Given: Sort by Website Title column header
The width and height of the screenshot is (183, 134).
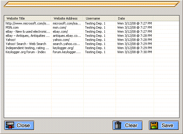Looking at the screenshot, I should click(x=28, y=18).
